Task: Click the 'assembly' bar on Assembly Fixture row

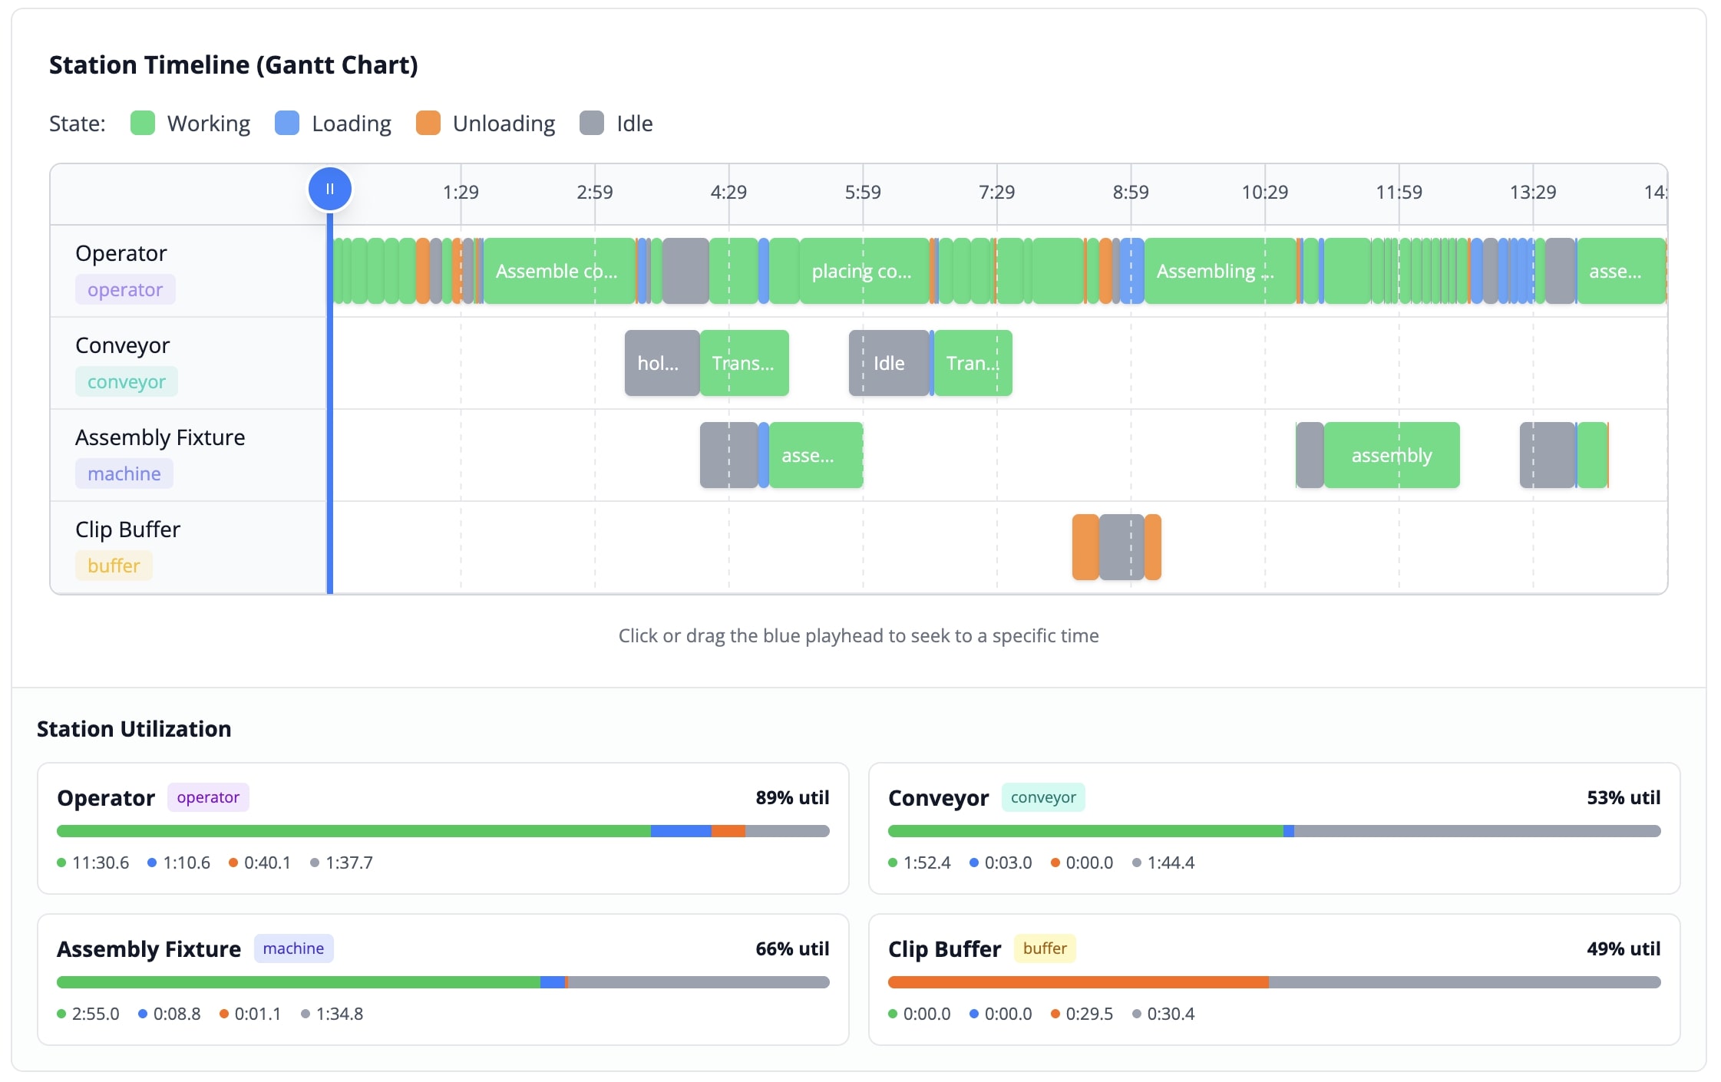Action: 1391,454
